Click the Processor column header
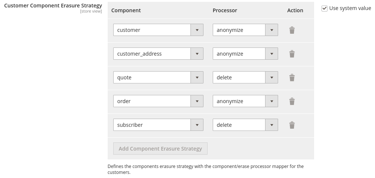The height and width of the screenshot is (178, 375). (x=225, y=10)
